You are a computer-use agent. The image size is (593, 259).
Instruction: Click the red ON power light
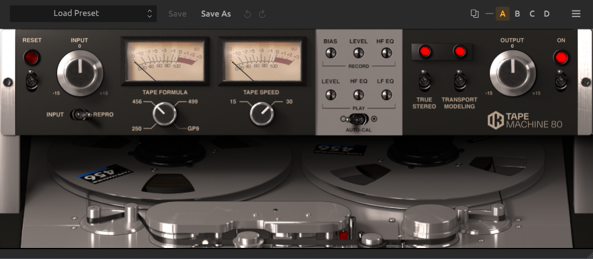[560, 58]
